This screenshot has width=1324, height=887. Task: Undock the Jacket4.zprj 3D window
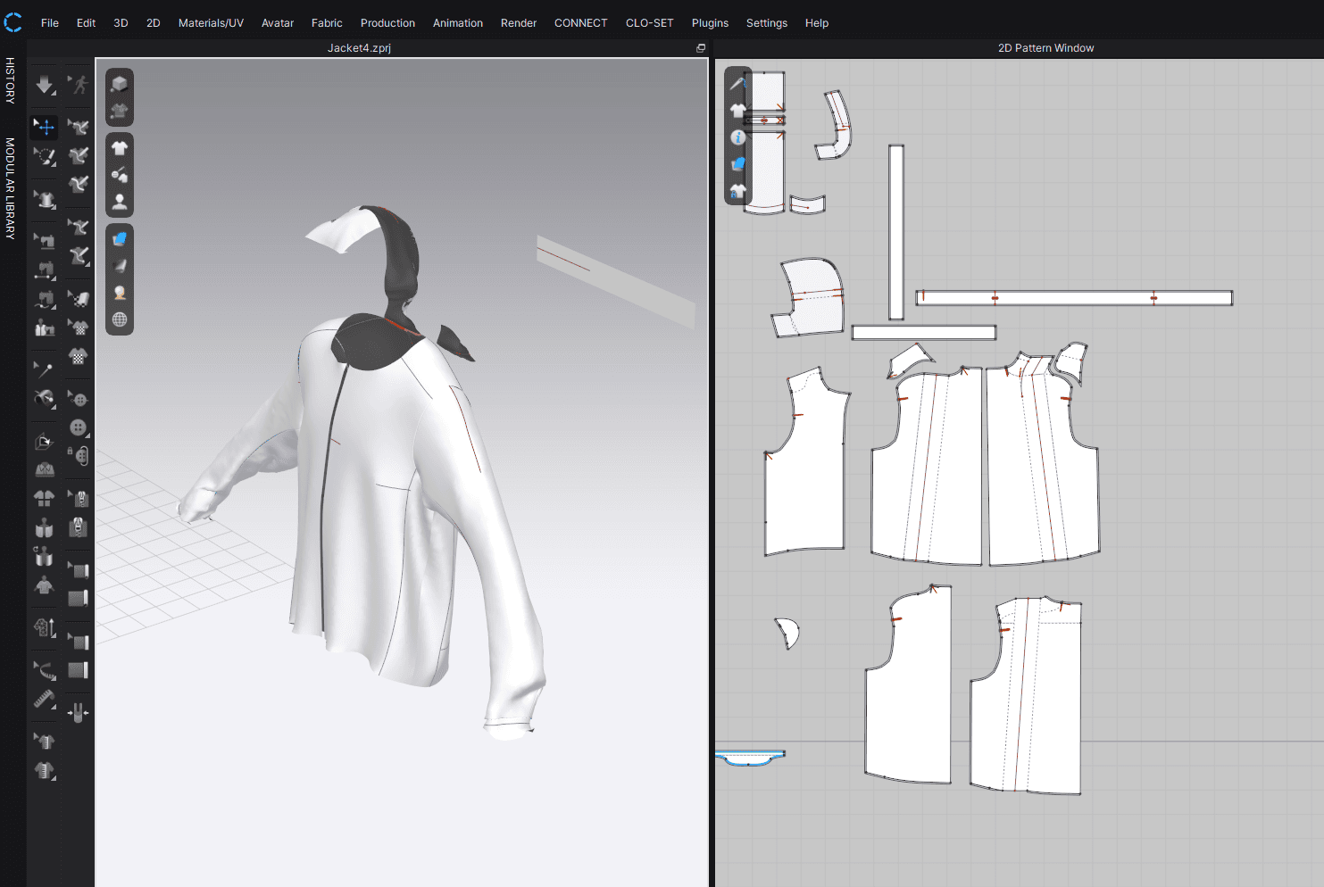pos(701,48)
